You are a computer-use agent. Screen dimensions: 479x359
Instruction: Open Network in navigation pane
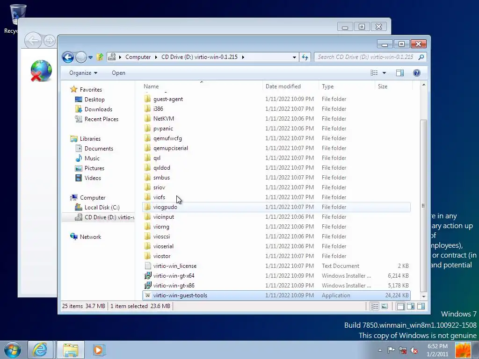(90, 237)
